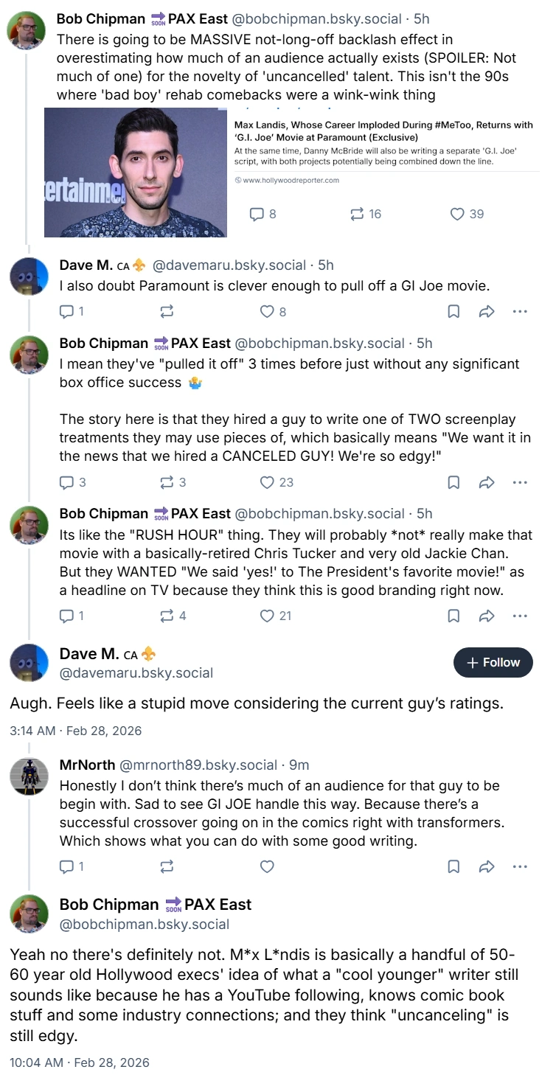Toggle like on the 'pulled it off' post
This screenshot has height=1075, width=542.
pyautogui.click(x=277, y=482)
